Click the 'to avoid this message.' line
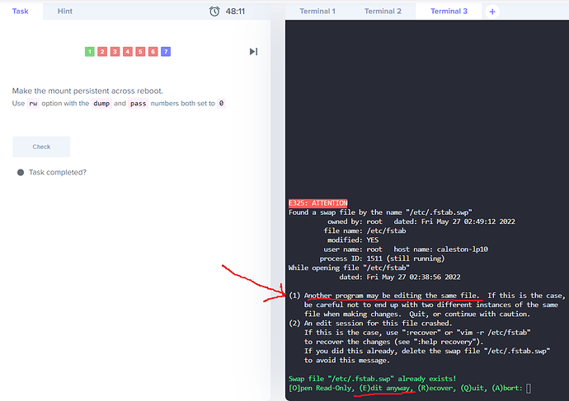569x401 pixels. coord(347,361)
